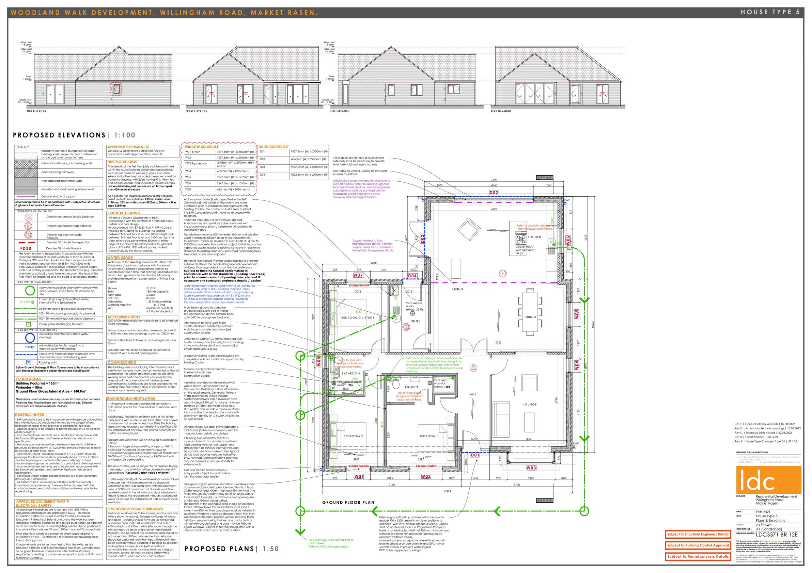
Task: Click the "PROPOSED ELEVATIONS | 1:100" title
Action: click(74, 135)
